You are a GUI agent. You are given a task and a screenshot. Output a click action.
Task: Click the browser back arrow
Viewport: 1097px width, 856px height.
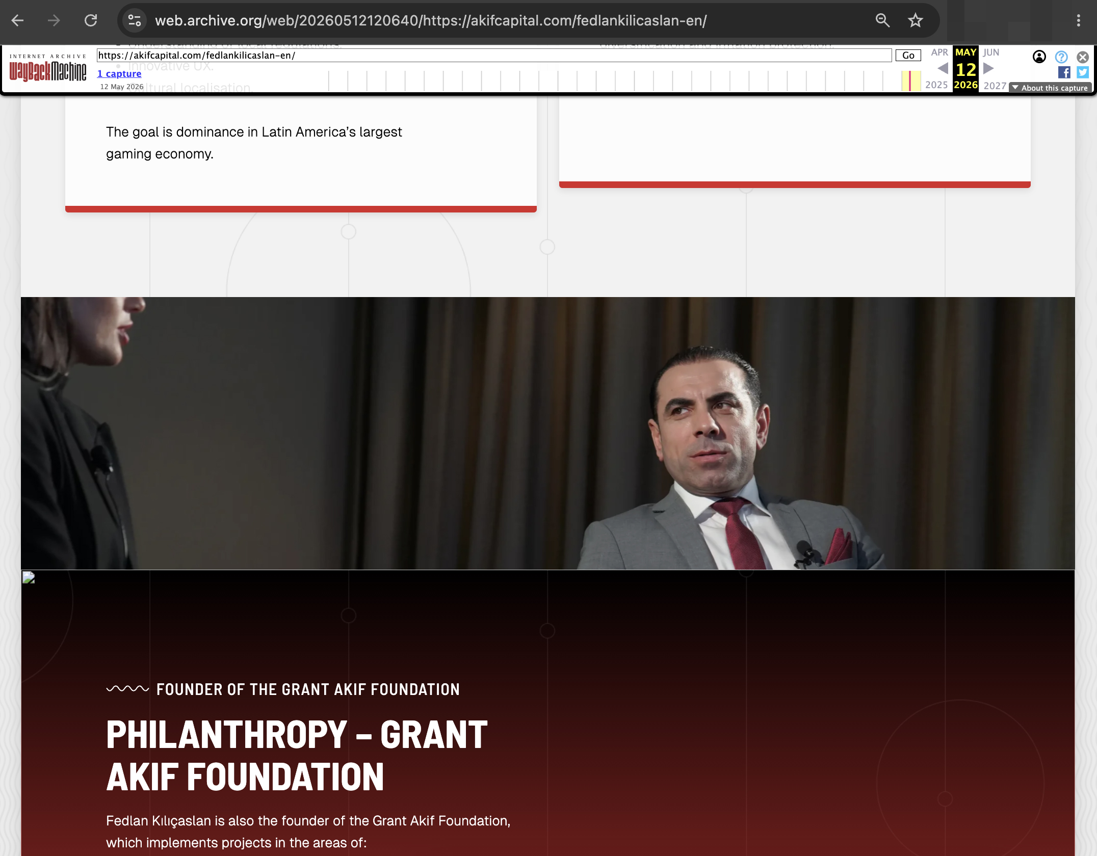(18, 20)
